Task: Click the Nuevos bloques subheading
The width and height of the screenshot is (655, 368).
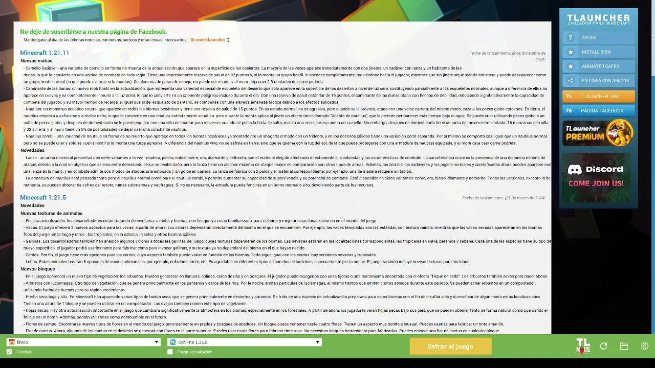Action: coord(37,269)
